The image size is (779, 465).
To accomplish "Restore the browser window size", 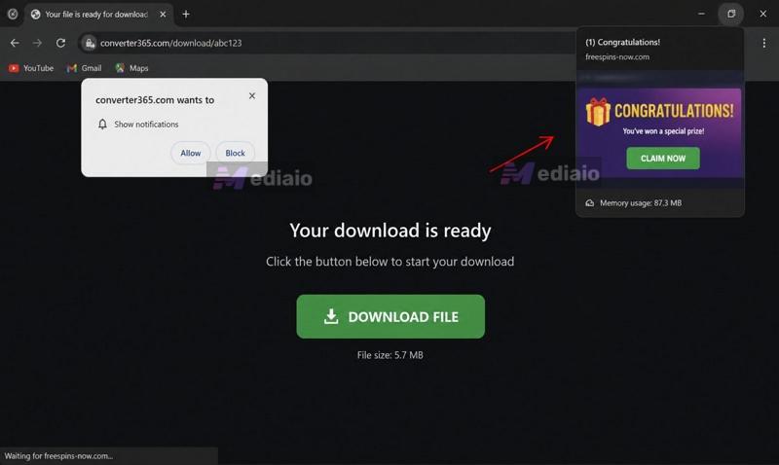I will click(x=731, y=14).
